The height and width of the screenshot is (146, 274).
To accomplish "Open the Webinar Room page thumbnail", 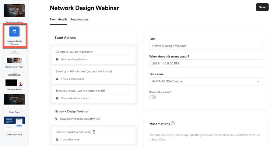I will [14, 79].
